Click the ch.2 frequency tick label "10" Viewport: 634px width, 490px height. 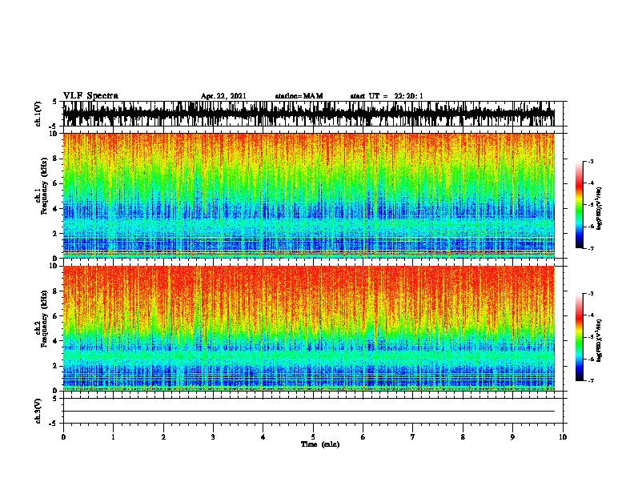click(x=54, y=266)
